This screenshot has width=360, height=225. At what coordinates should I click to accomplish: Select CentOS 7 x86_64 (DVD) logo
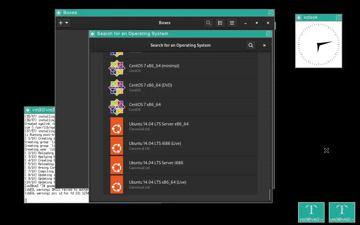[x=117, y=87]
